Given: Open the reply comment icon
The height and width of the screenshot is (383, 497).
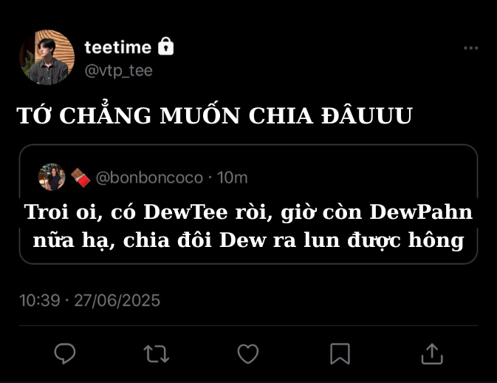Looking at the screenshot, I should [x=65, y=353].
